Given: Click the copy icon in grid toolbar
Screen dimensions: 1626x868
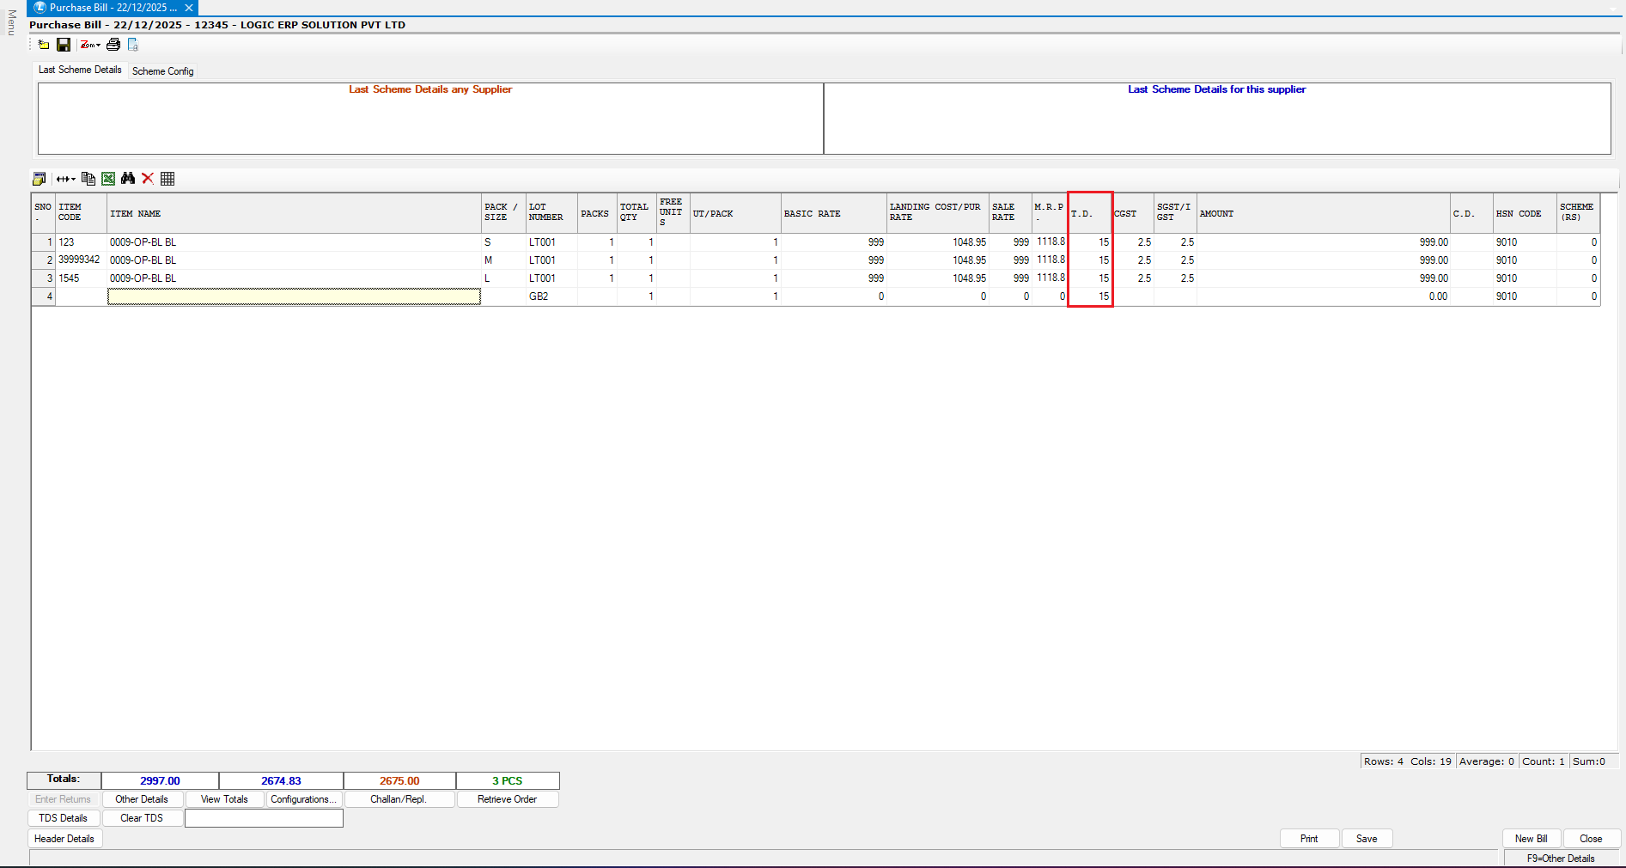Looking at the screenshot, I should point(88,179).
